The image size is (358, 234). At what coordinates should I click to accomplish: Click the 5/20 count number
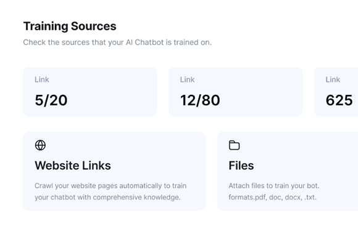[51, 100]
